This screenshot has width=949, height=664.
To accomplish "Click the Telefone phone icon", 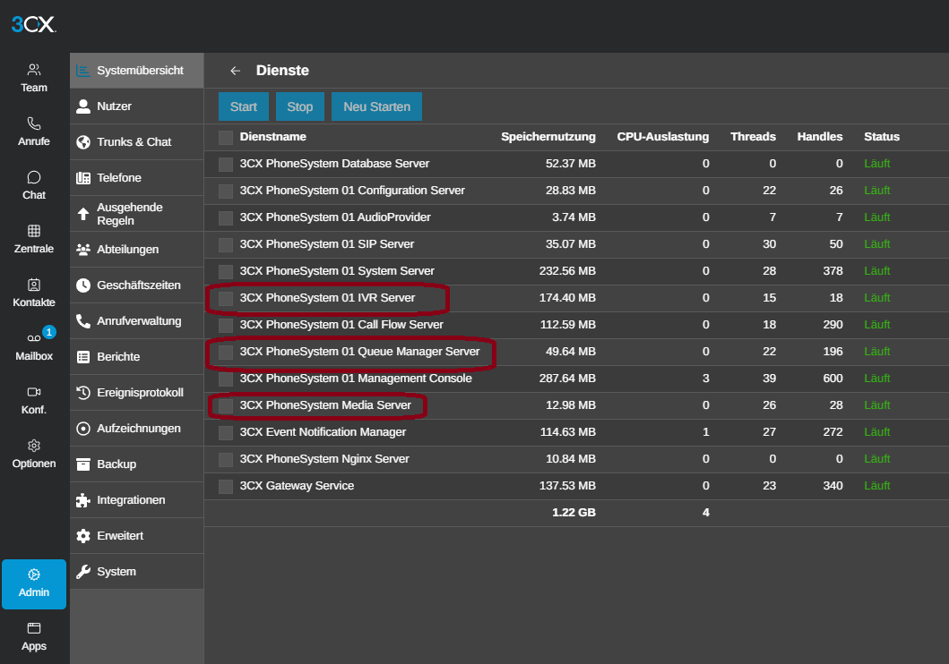I will (83, 177).
